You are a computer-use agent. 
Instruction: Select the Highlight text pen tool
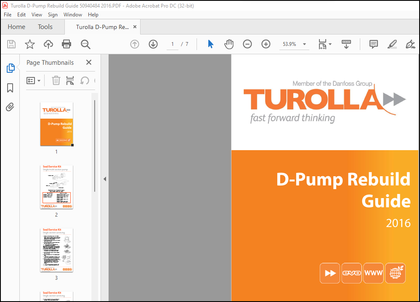(x=392, y=44)
